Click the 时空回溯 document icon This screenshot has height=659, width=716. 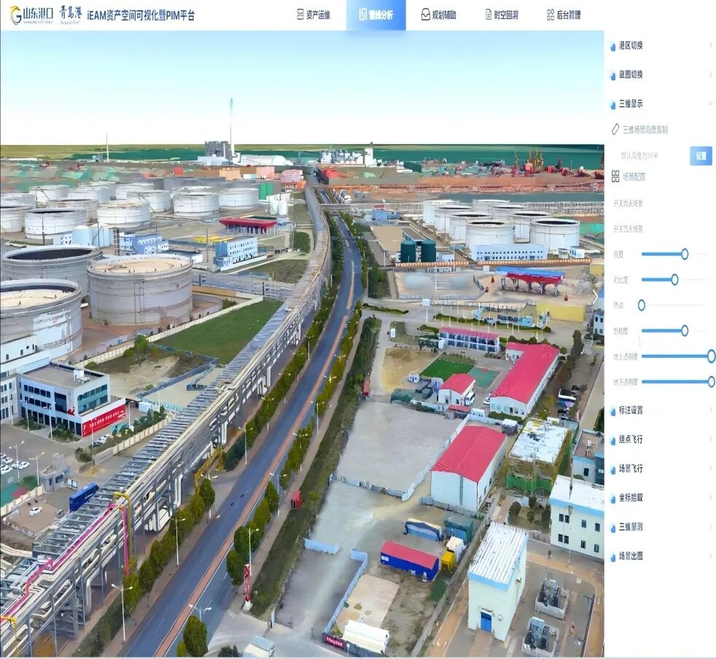[489, 15]
